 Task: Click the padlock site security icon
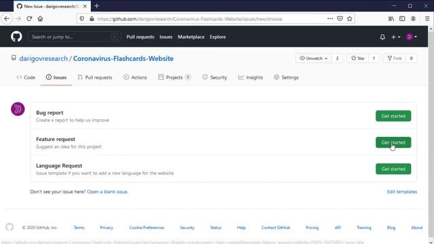point(92,19)
